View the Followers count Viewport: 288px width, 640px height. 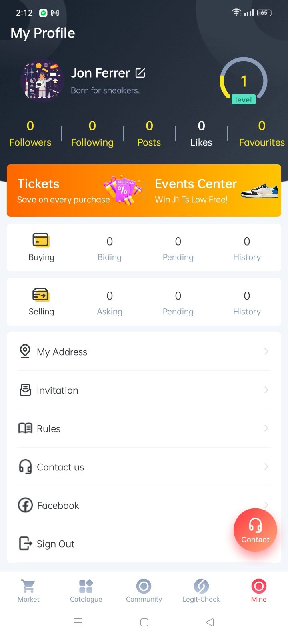tap(30, 134)
